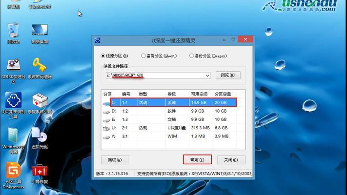Click the 3.9 MB capacity cell
Viewport: 347px width, 195px height.
[x=222, y=136]
